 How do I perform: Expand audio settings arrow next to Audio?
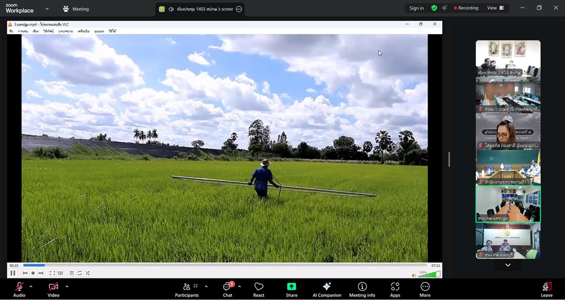[31, 287]
